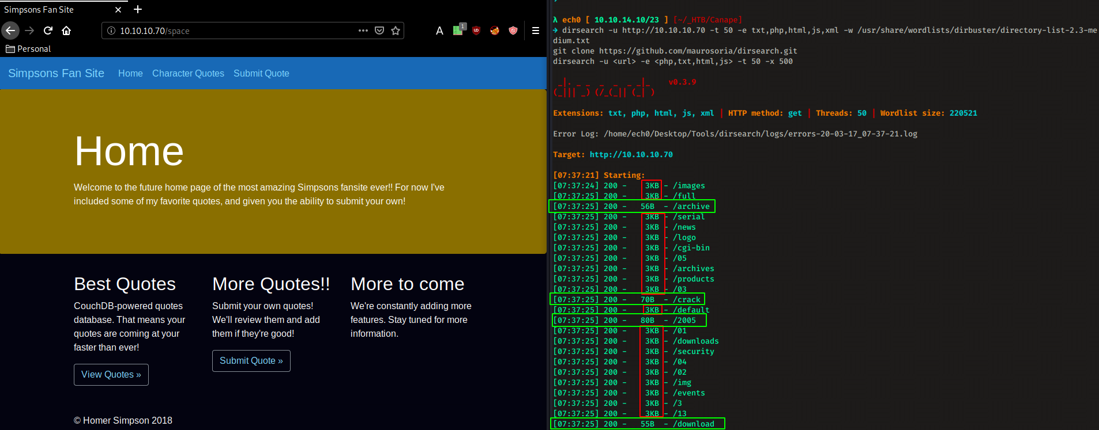Click the letter A extension icon
1099x430 pixels.
[x=439, y=31]
